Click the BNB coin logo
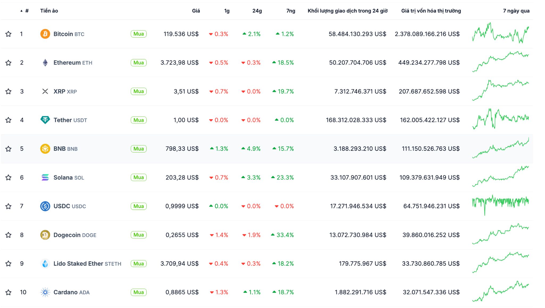Screen dimensions: 545x308 click(x=45, y=149)
